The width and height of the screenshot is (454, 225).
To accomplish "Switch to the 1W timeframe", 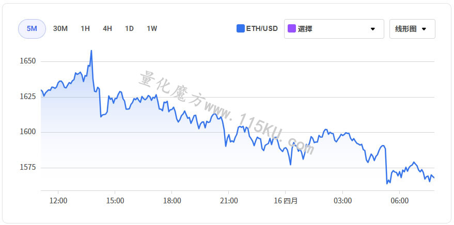I will click(x=152, y=29).
